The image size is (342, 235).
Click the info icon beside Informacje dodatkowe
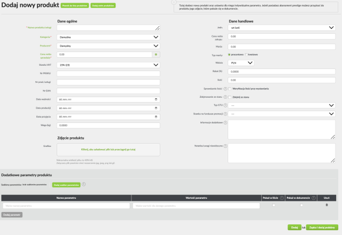point(225,122)
